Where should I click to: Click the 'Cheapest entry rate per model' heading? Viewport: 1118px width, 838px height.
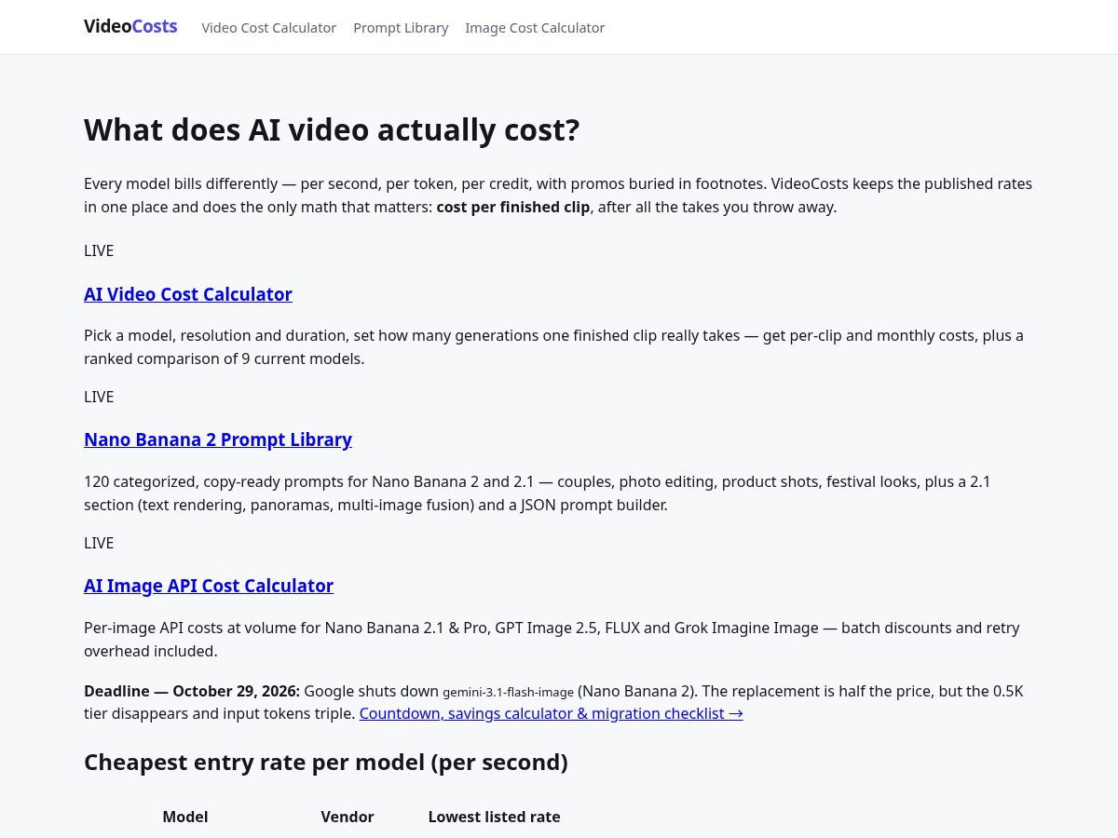[x=326, y=762]
